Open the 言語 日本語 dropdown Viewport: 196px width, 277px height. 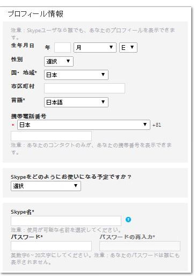point(76,102)
